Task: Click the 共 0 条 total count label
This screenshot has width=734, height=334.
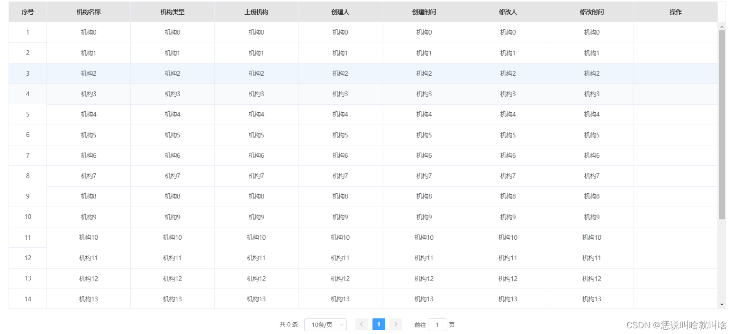Action: (x=288, y=325)
